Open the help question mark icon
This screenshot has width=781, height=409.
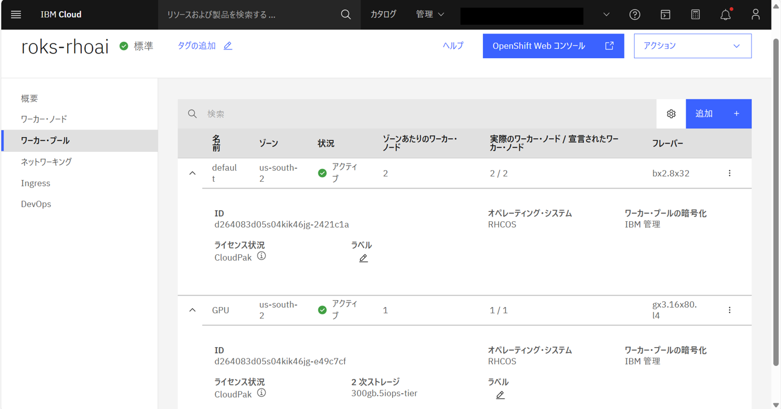[635, 15]
